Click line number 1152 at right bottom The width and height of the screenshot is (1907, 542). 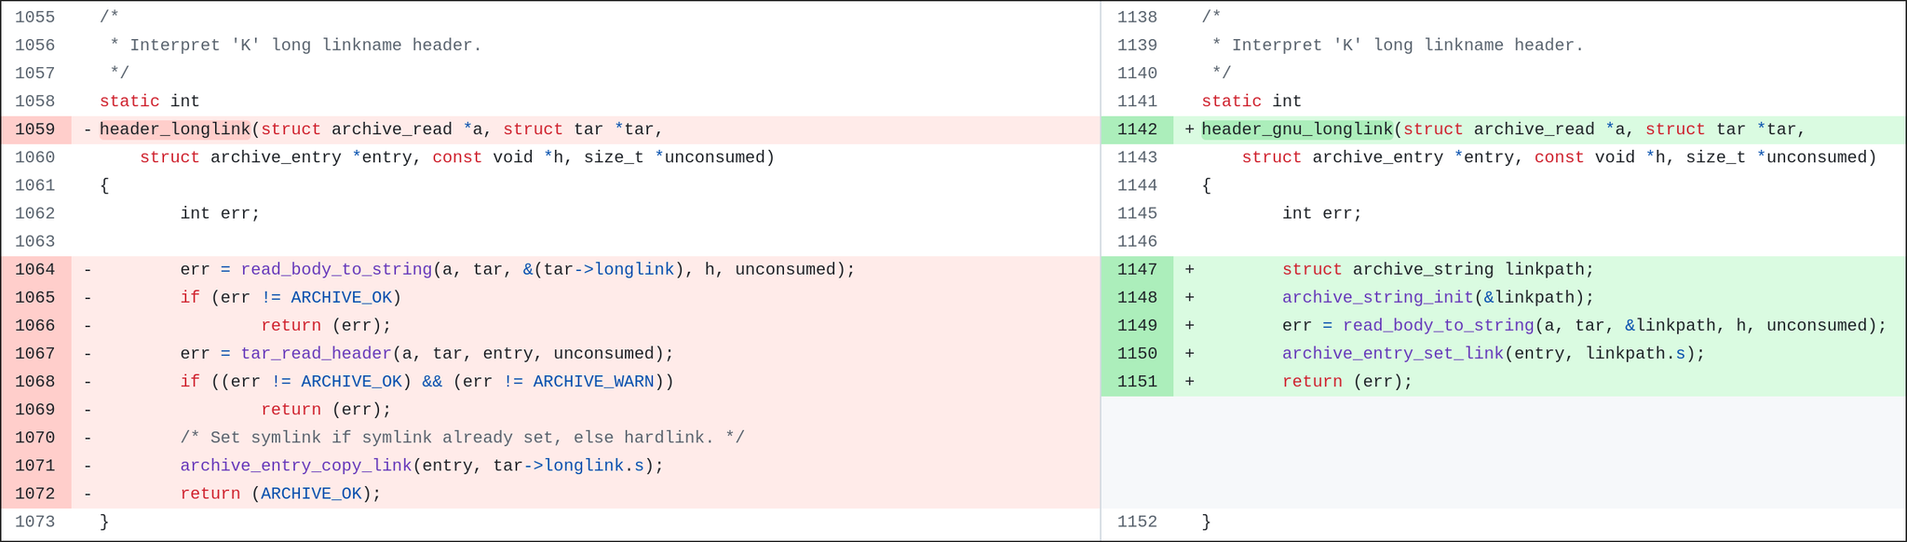(x=1137, y=522)
